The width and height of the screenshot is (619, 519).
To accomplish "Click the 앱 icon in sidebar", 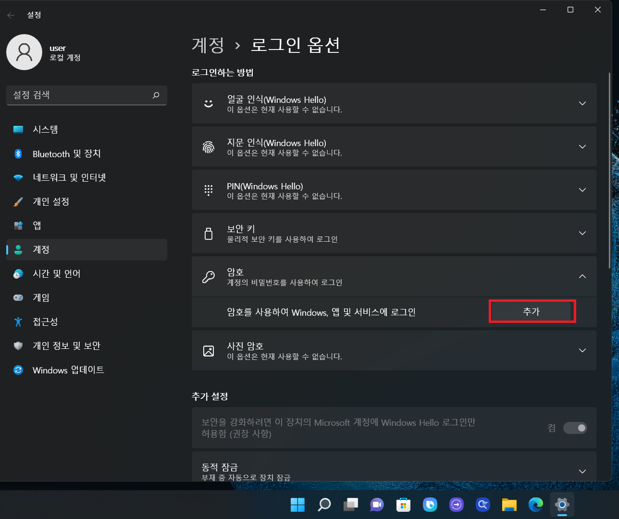I will (18, 226).
